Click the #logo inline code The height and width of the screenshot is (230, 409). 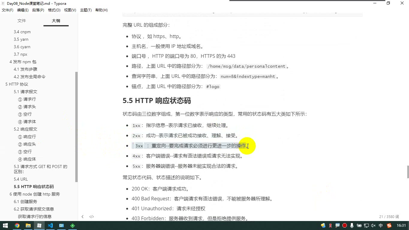[x=213, y=87]
